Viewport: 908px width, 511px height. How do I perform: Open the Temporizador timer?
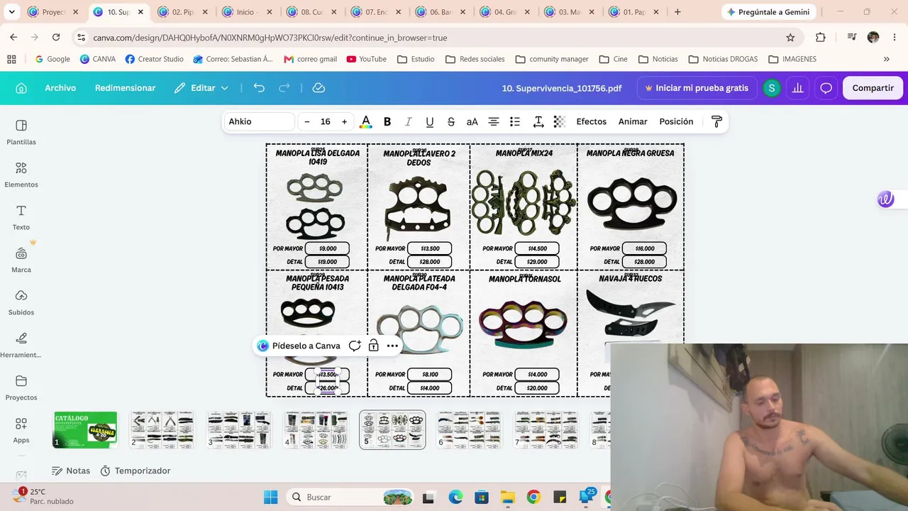coord(135,471)
